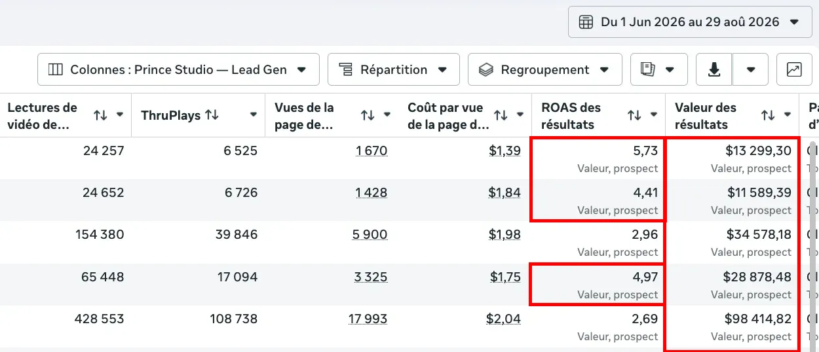
Task: Open the Regroupement dropdown
Action: pyautogui.click(x=545, y=69)
